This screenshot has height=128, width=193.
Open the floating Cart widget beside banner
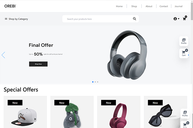coord(184,53)
